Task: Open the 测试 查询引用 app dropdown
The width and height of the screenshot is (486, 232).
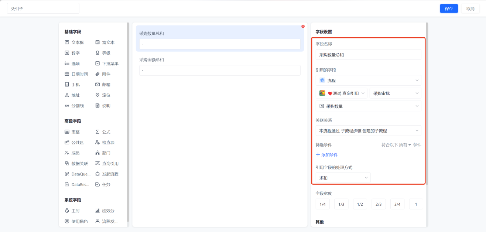Action: click(342, 93)
